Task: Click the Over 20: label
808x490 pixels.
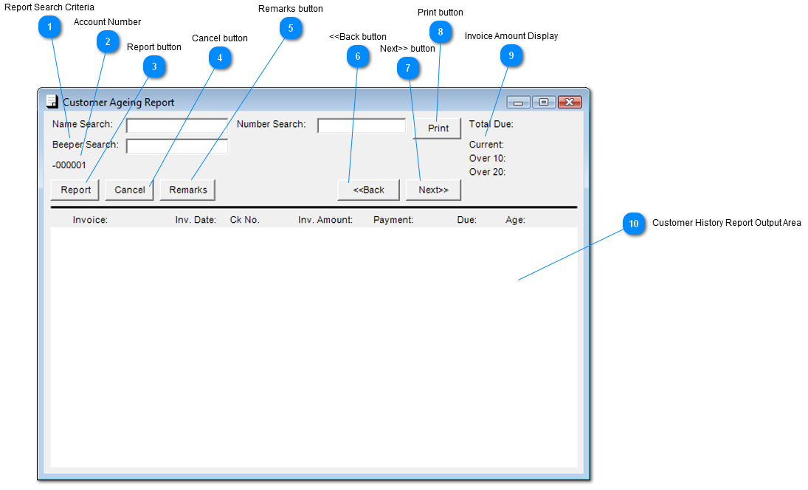Action: point(487,172)
